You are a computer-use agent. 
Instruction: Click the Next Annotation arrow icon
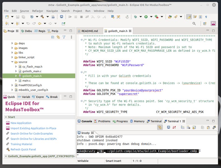pyautogui.click(x=7, y=24)
